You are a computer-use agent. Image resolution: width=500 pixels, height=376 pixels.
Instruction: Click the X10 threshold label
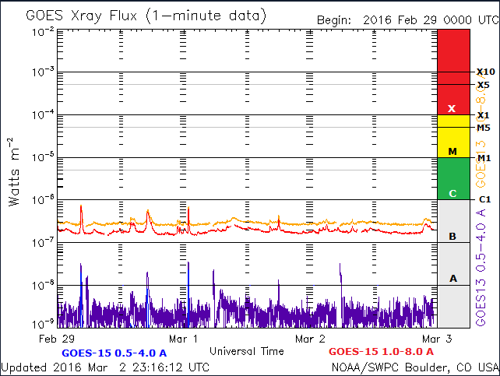[486, 72]
